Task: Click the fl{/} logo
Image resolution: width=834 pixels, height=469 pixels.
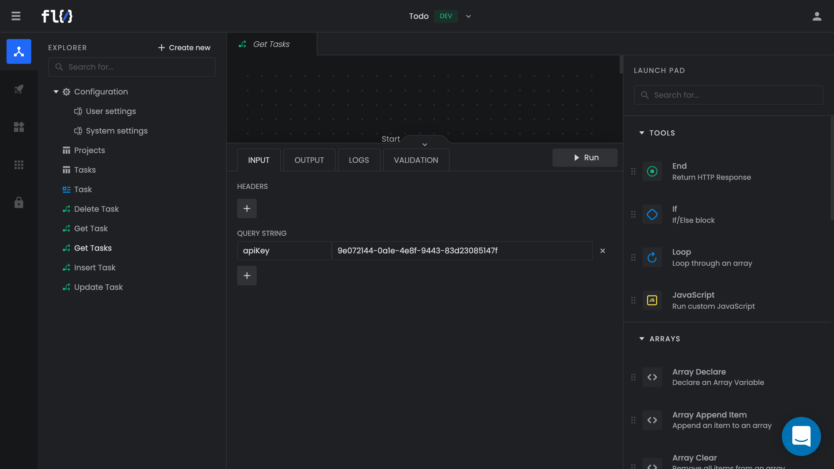Action: click(x=57, y=16)
